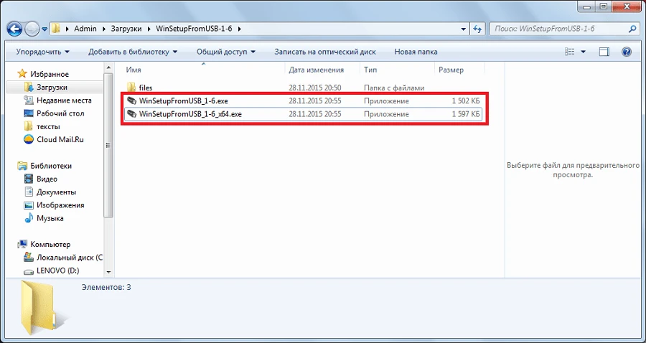Expand the address bar history dropdown
The image size is (646, 343).
coord(464,29)
